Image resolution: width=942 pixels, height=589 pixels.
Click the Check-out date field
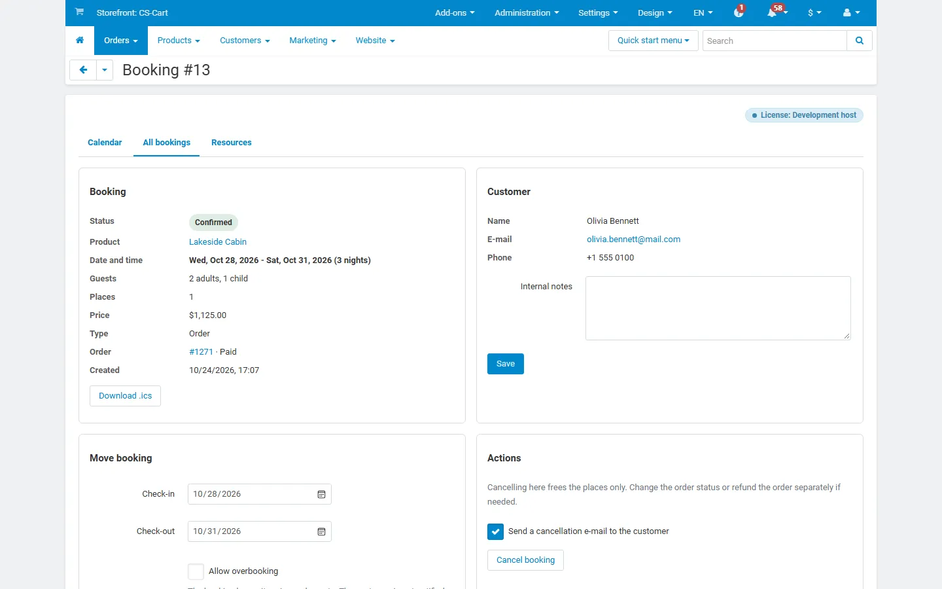(x=260, y=531)
